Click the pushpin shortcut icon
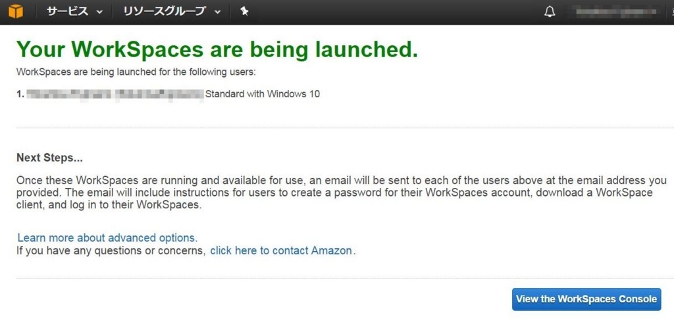 coord(244,12)
